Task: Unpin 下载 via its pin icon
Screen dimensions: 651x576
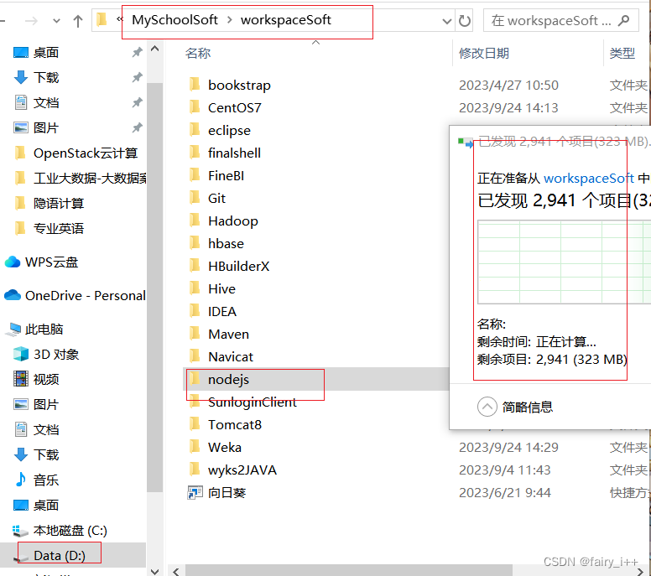Action: (x=137, y=77)
